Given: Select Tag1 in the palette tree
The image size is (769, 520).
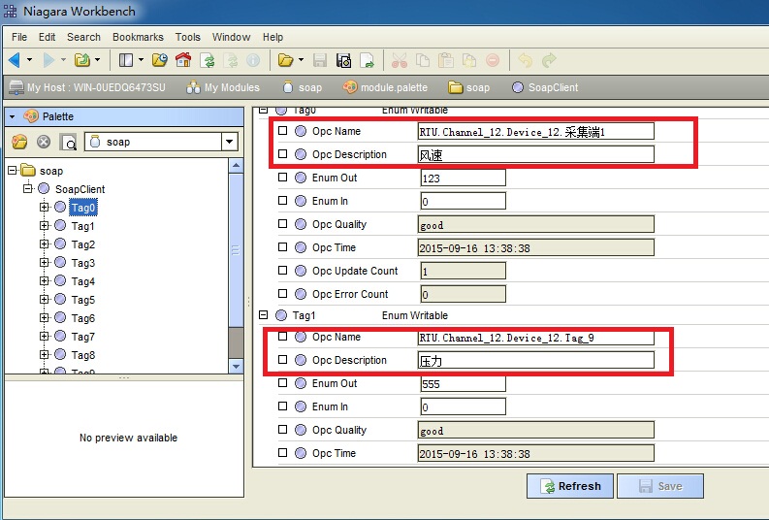Looking at the screenshot, I should click(82, 226).
